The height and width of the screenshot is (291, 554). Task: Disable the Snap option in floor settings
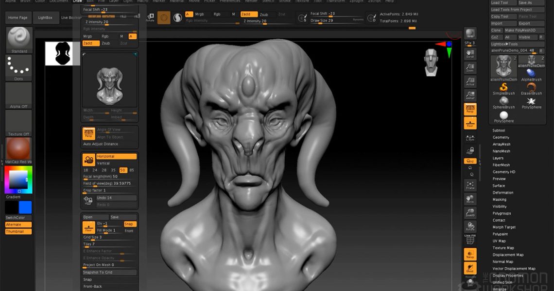coord(129,224)
